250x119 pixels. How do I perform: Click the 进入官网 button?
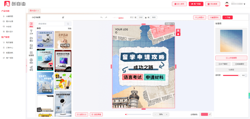click(x=179, y=4)
